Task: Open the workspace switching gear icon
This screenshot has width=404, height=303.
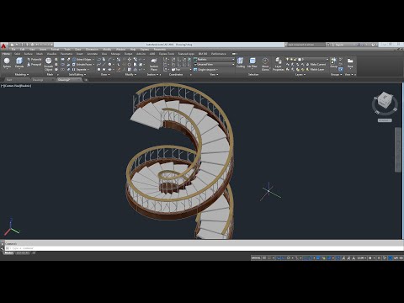Action: pos(370,258)
